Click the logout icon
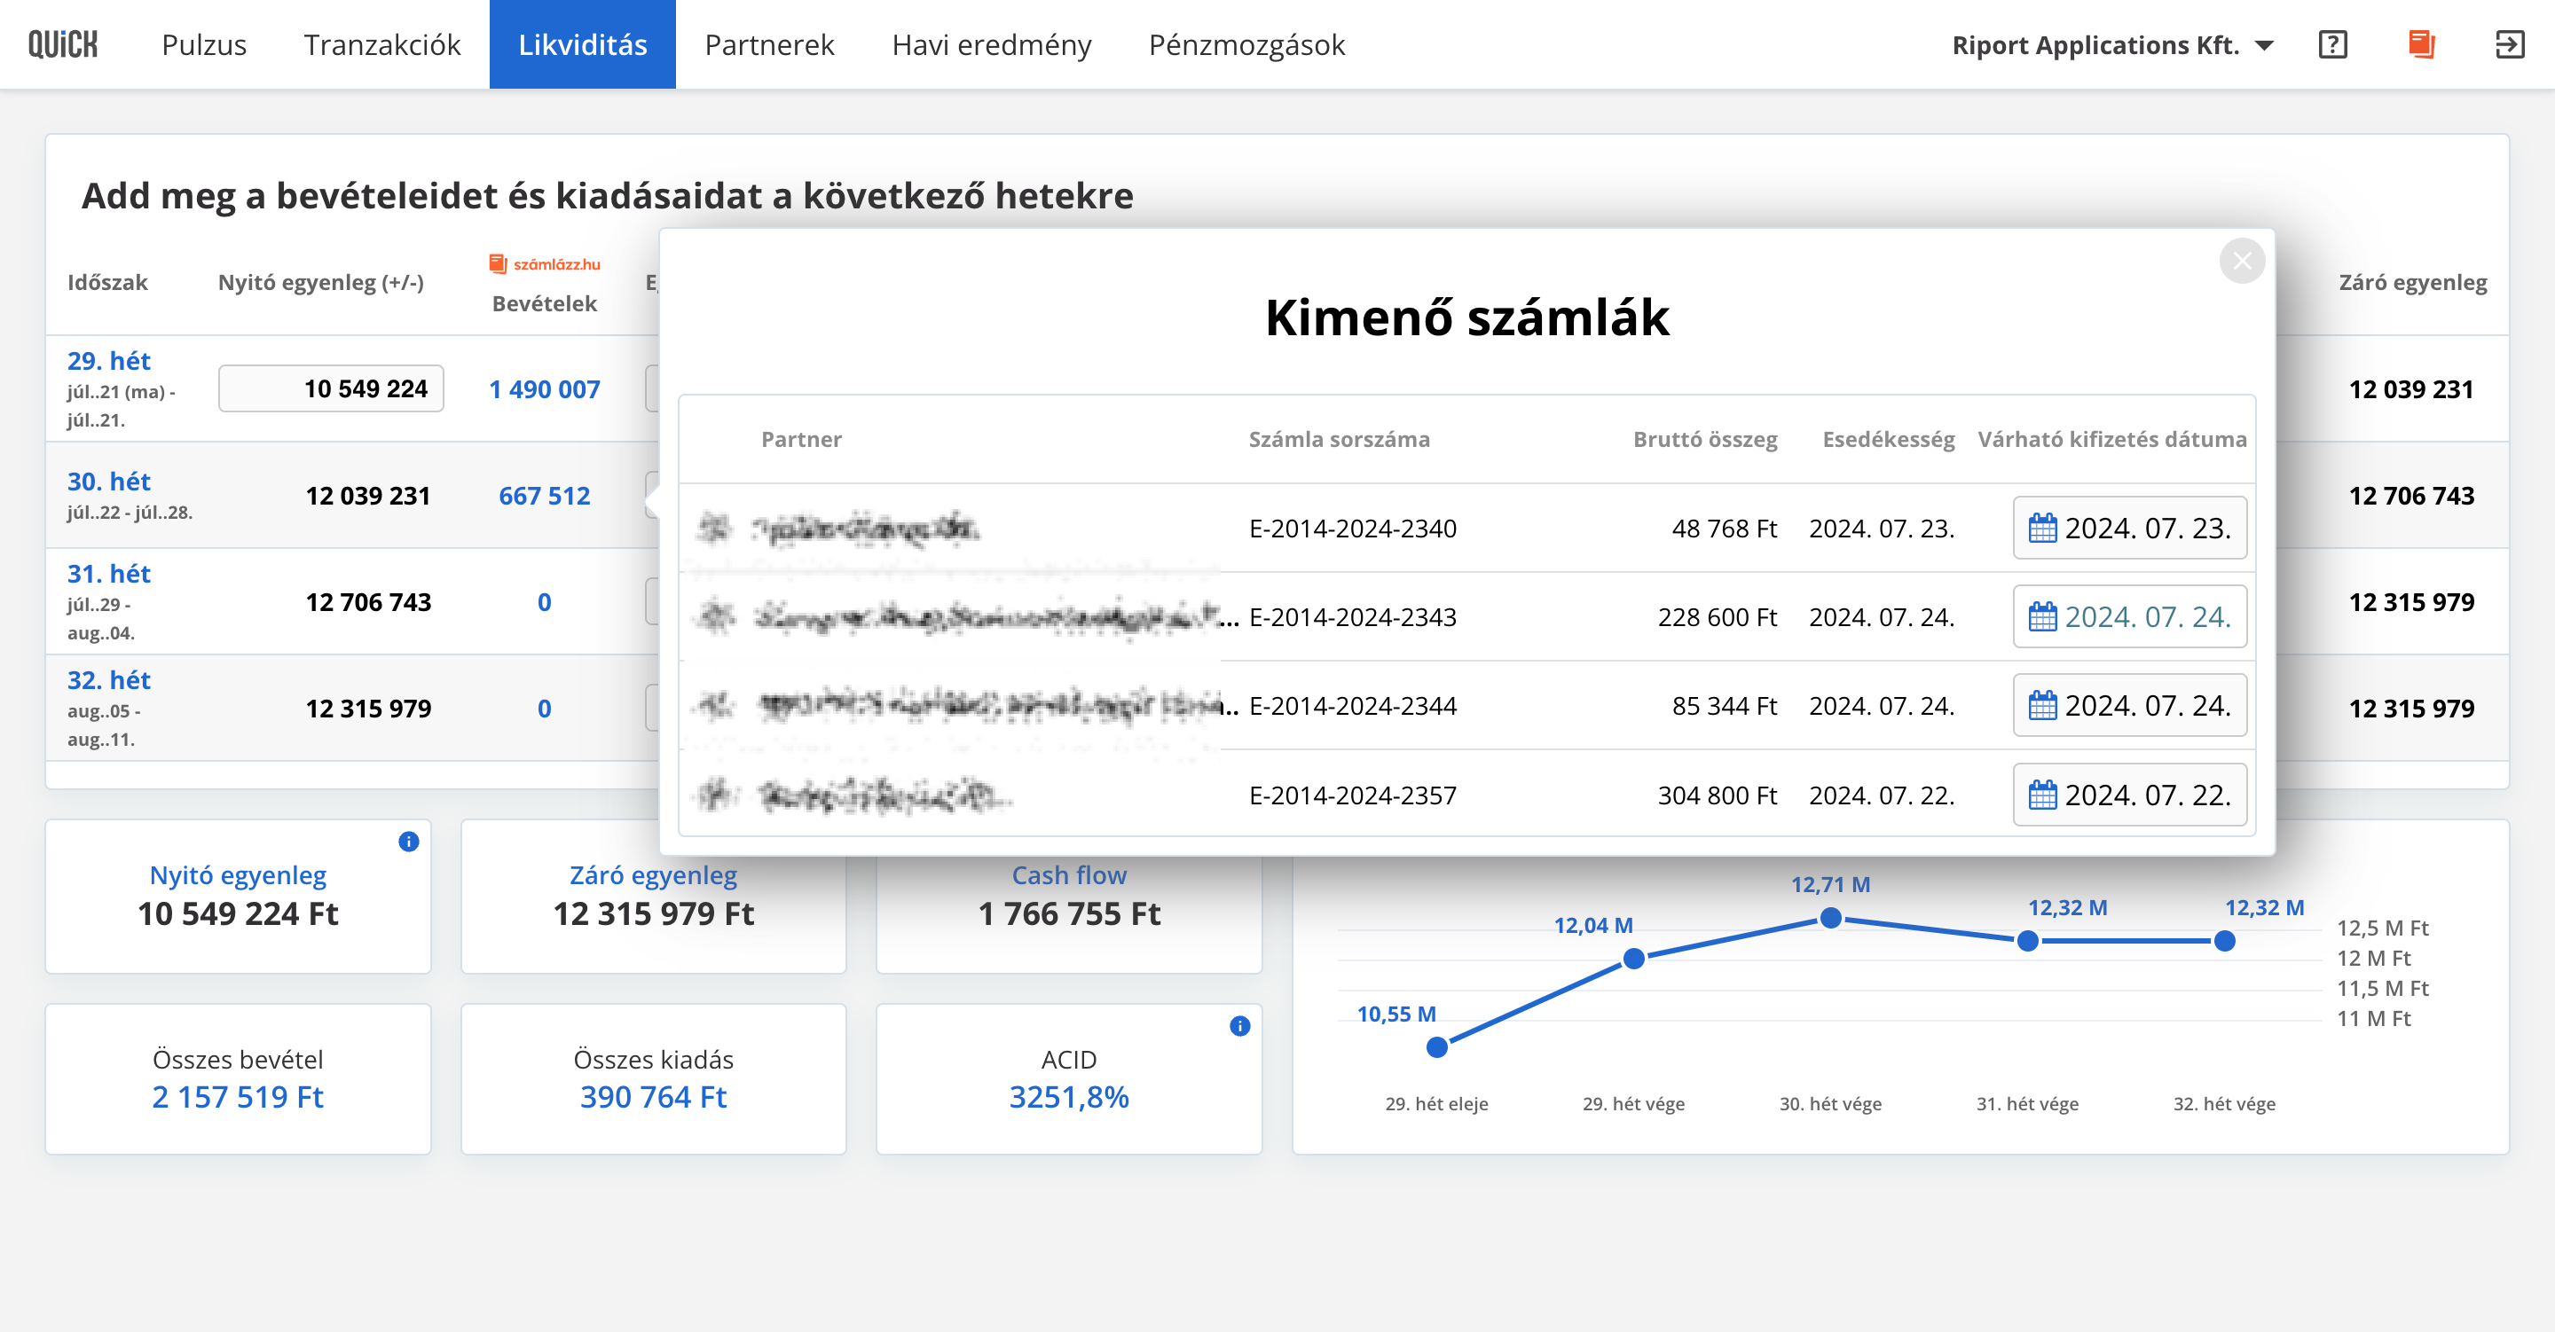This screenshot has height=1332, width=2555. pos(2510,44)
